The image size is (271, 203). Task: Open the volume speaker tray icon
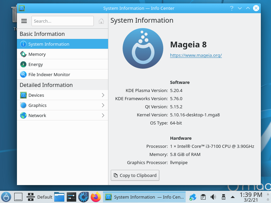(x=213, y=197)
